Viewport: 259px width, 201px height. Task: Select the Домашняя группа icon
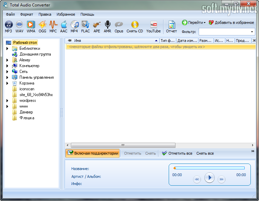tap(15, 54)
